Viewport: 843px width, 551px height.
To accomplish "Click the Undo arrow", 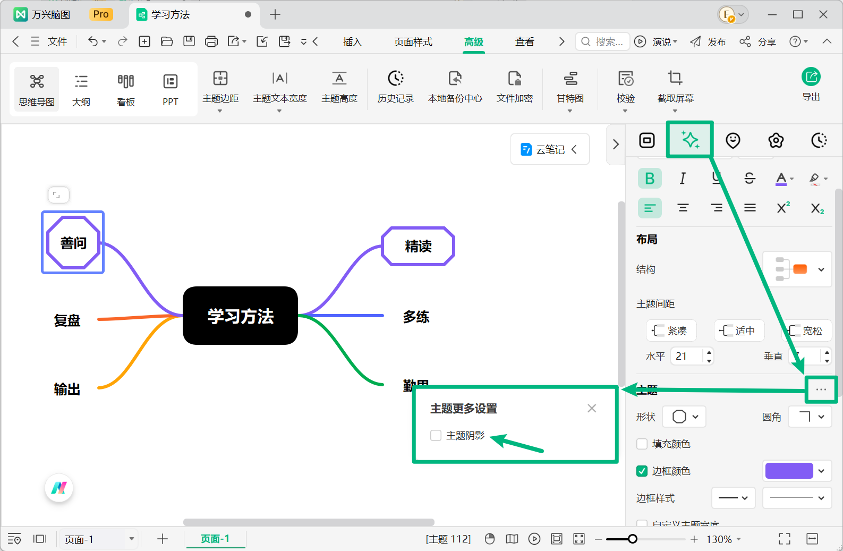I will point(93,41).
